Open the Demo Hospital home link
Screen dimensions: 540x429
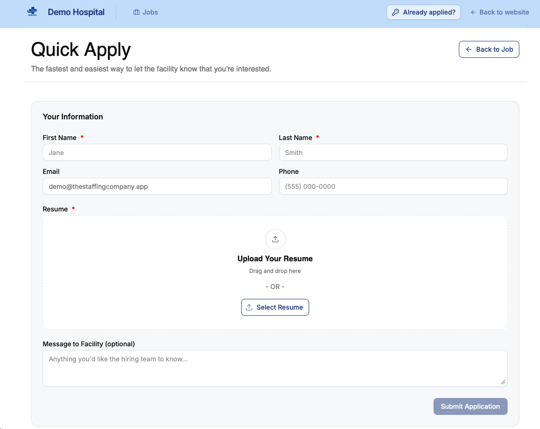click(76, 12)
